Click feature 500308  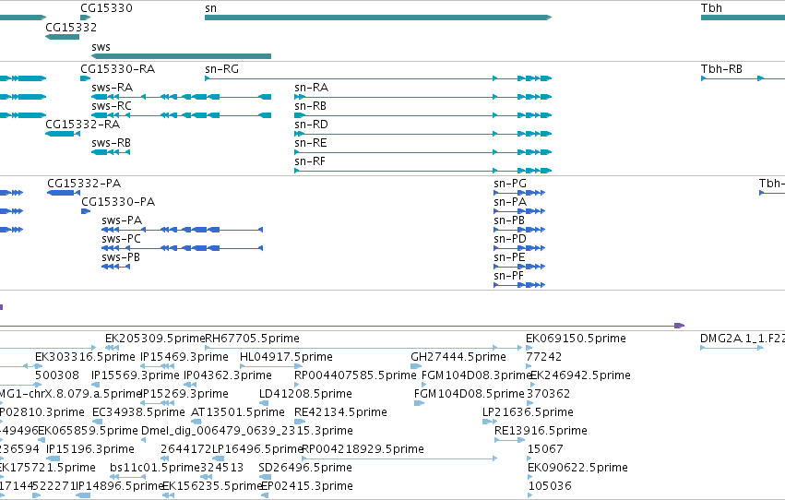[38, 385]
